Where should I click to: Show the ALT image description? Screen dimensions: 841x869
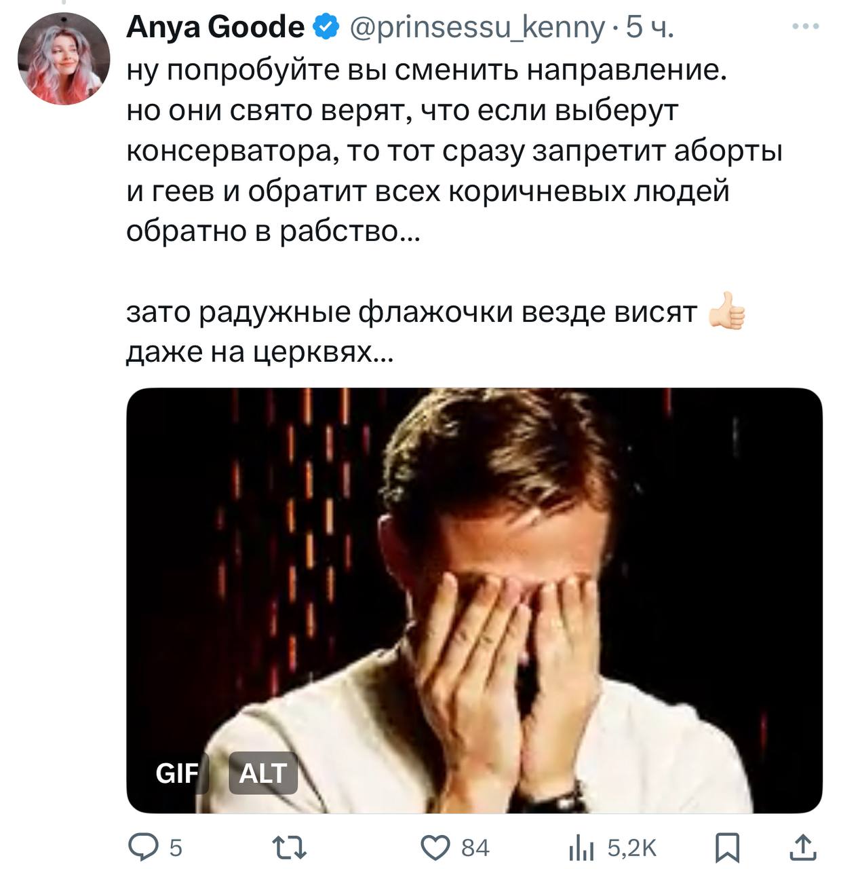point(263,773)
